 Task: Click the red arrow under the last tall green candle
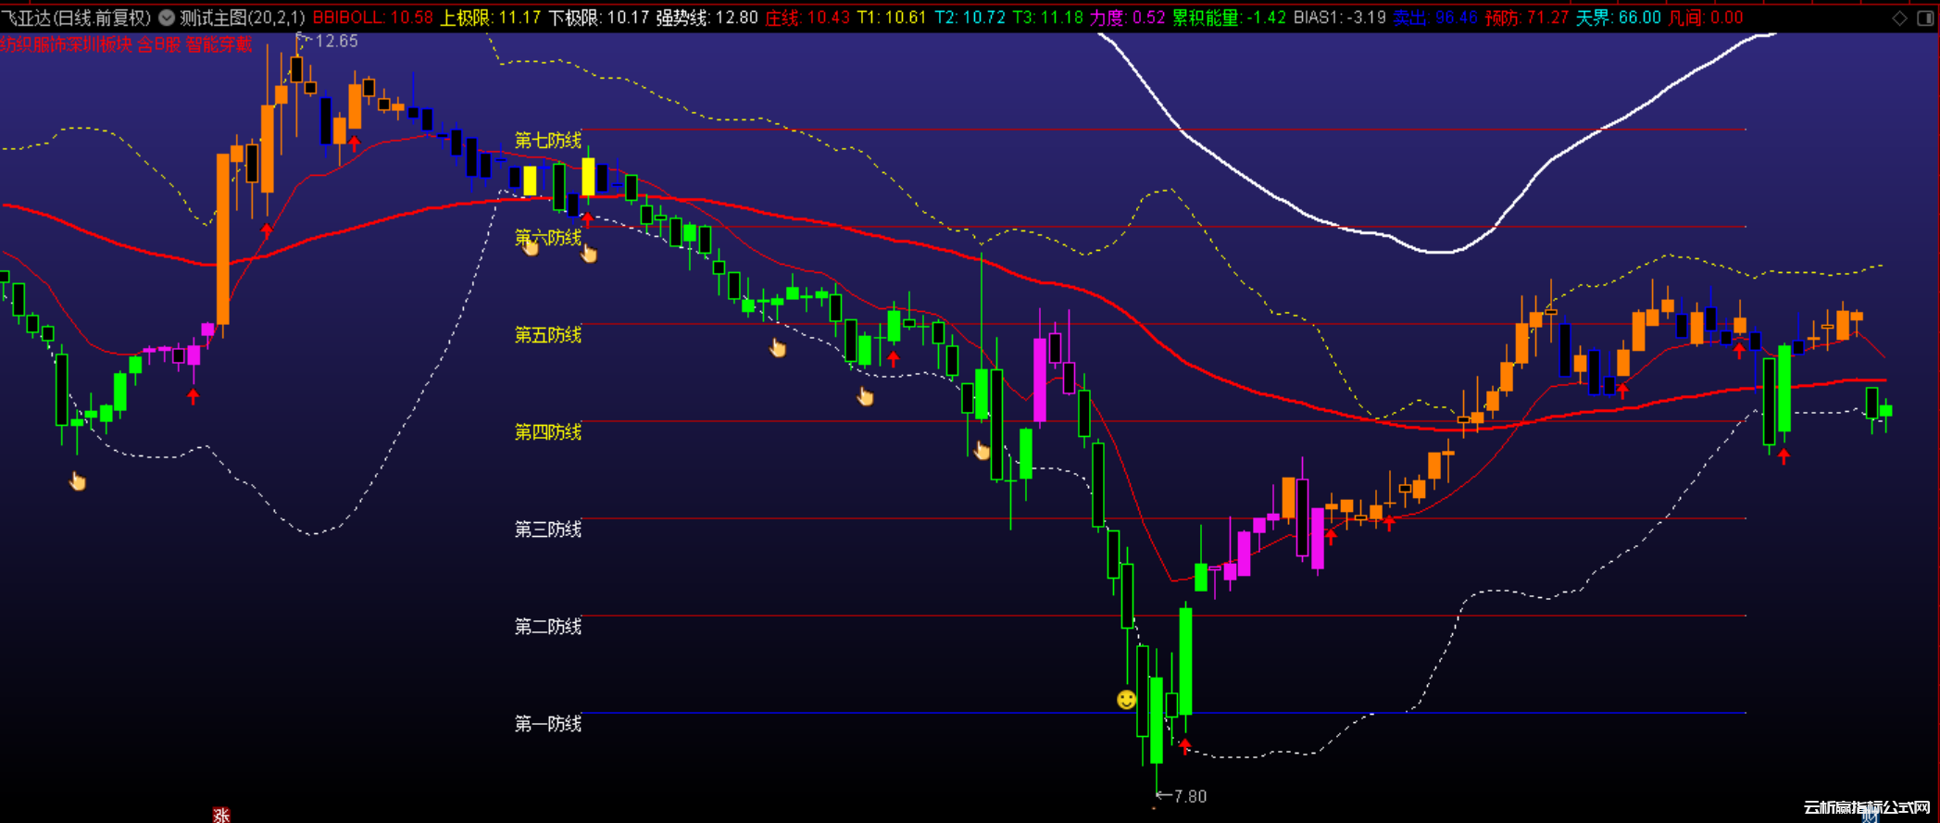(1784, 455)
